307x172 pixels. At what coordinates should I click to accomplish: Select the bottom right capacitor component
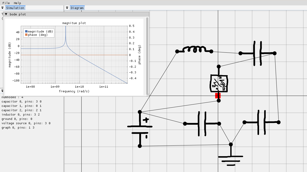click(x=262, y=122)
